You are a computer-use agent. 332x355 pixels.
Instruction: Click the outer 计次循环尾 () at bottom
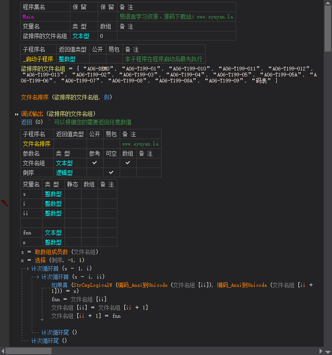coord(49,341)
